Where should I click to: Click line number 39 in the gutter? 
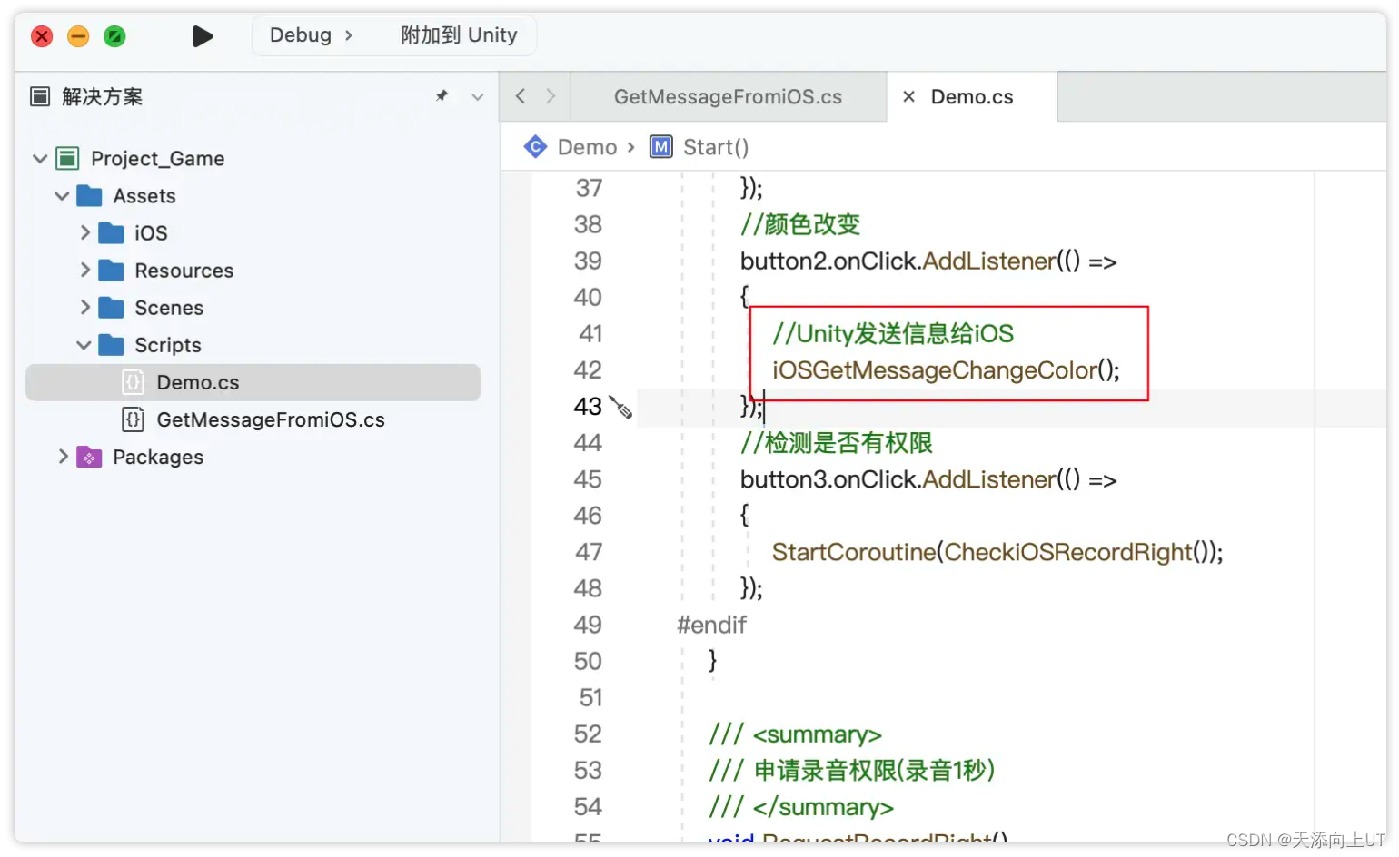(588, 261)
